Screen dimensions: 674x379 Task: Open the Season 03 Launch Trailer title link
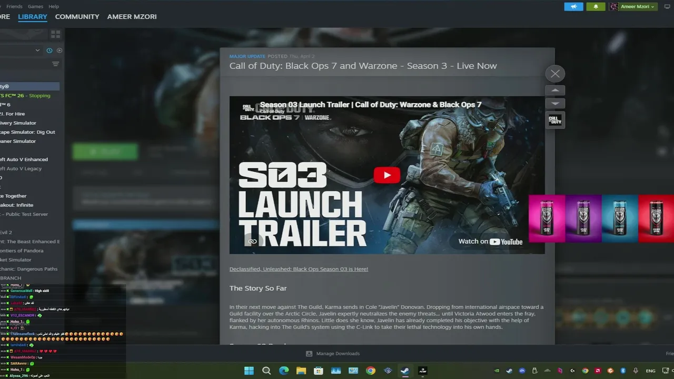[371, 104]
